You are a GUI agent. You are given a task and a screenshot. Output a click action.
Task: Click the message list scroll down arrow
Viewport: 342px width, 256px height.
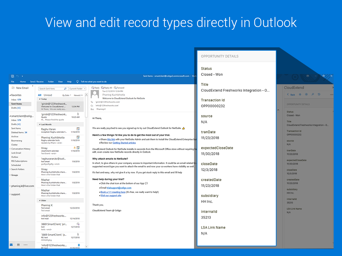87,247
